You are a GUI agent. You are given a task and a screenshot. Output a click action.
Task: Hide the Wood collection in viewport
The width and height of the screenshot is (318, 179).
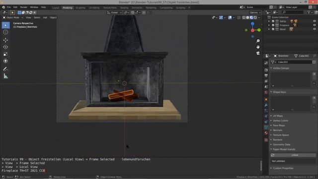[315, 29]
